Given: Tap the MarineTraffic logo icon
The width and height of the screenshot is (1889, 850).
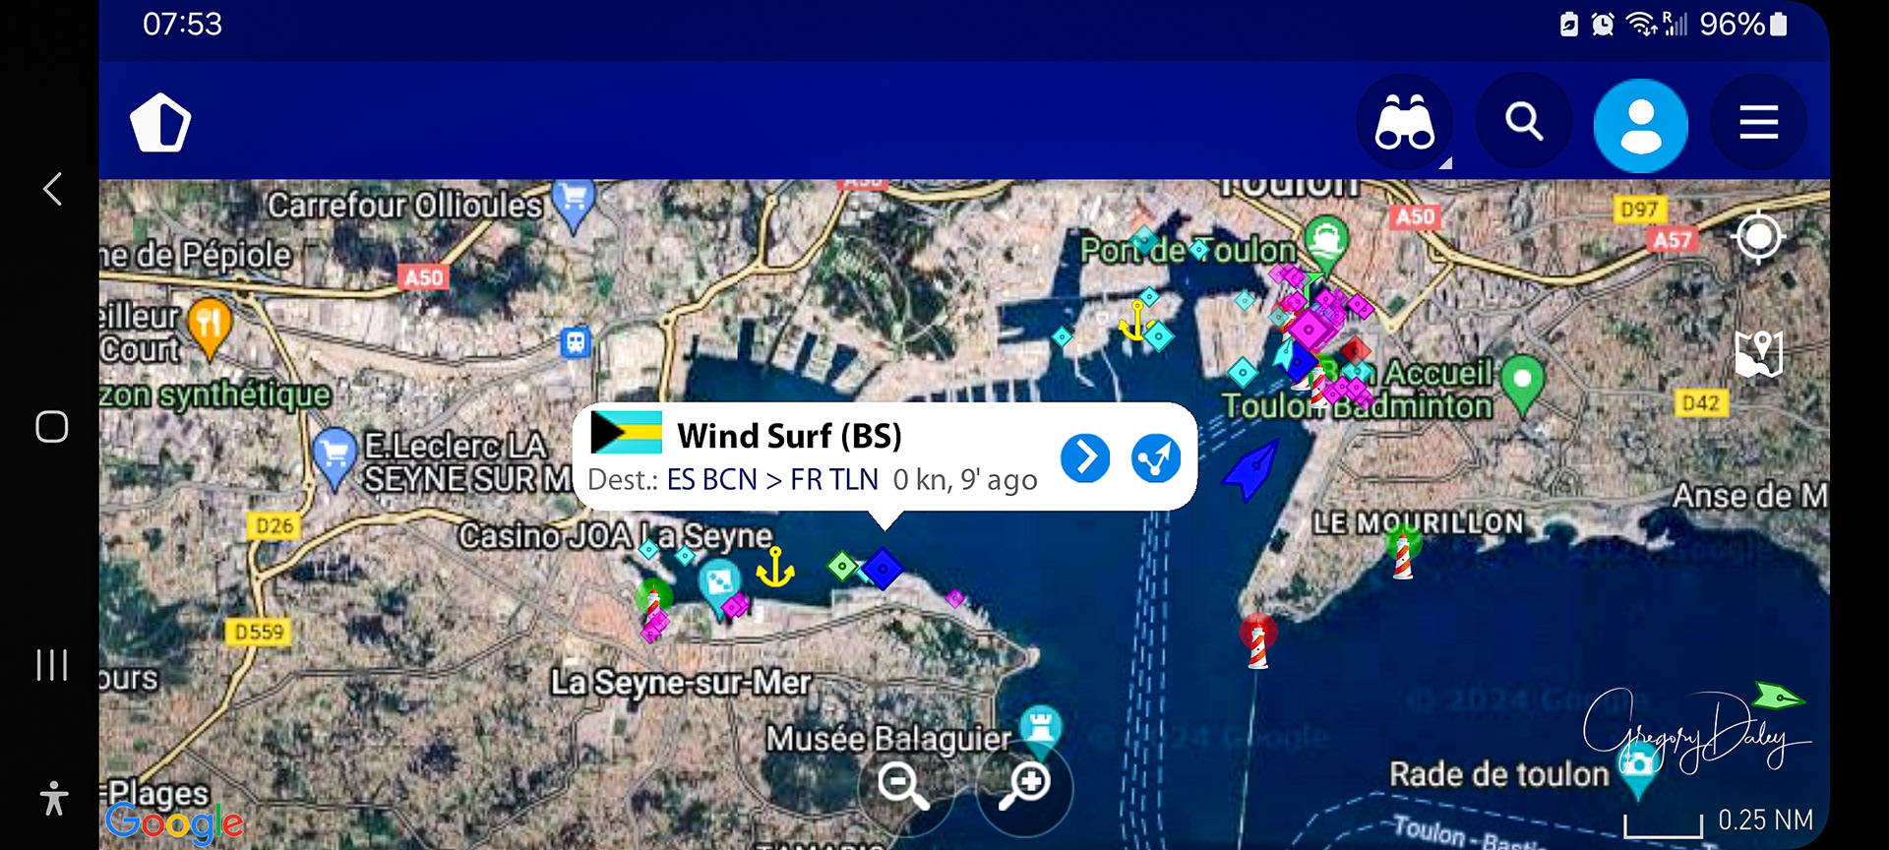Looking at the screenshot, I should coord(160,123).
